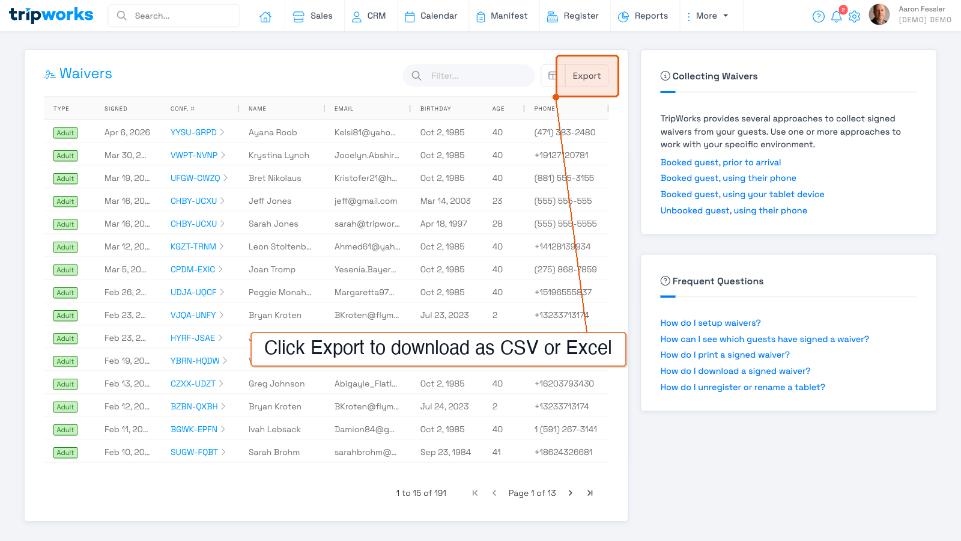Open the 'How do I setup waivers?' link

pyautogui.click(x=711, y=323)
